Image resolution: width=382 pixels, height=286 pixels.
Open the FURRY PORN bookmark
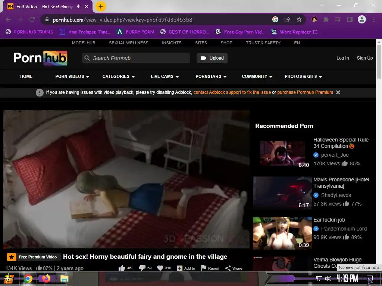coord(136,32)
